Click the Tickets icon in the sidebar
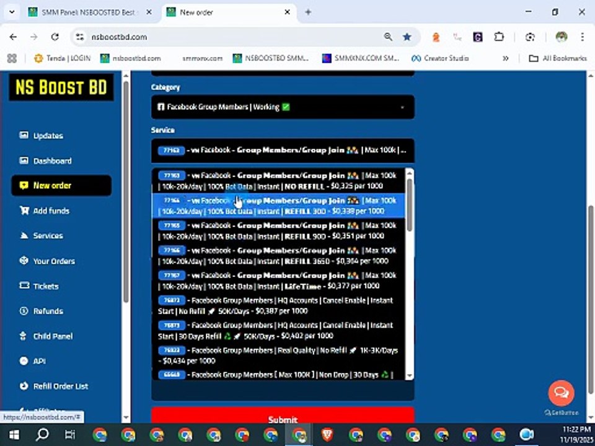The height and width of the screenshot is (446, 595). click(24, 286)
